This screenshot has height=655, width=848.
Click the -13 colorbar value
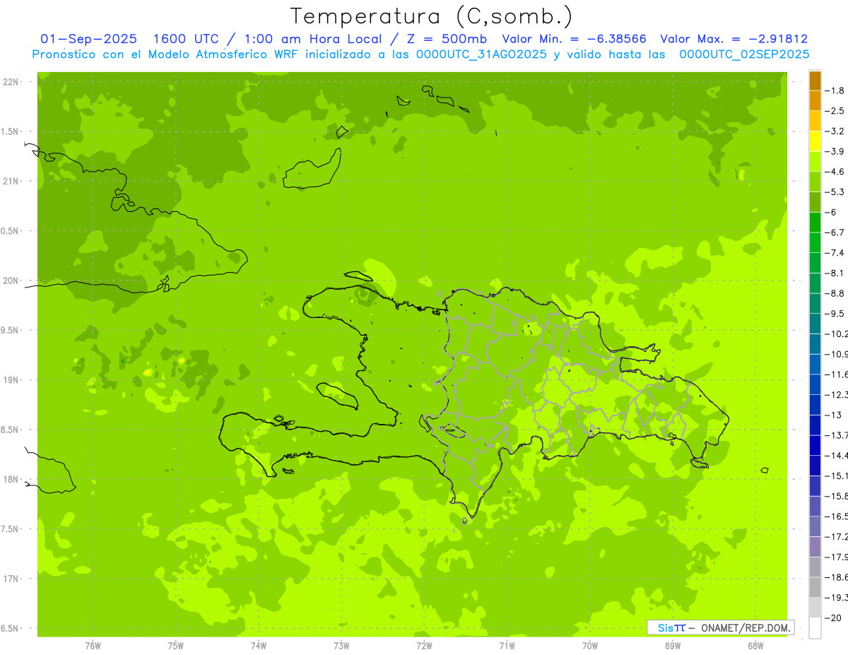pos(835,415)
